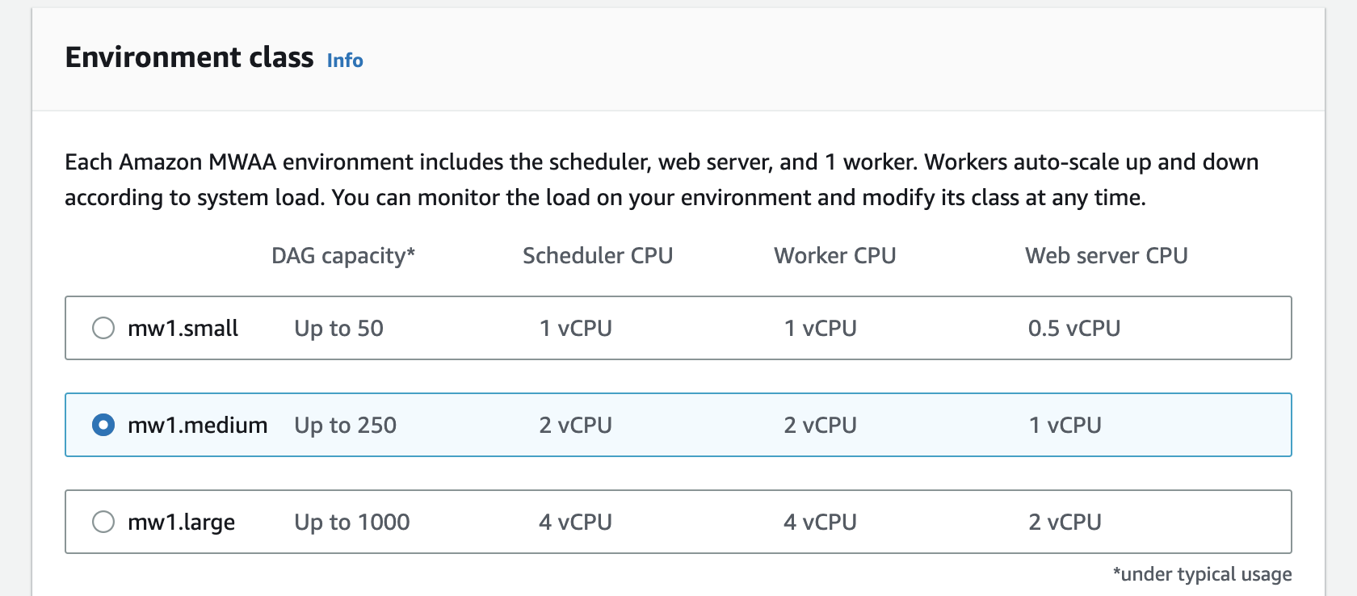
Task: Click the DAG capacity column header
Action: pyautogui.click(x=343, y=255)
